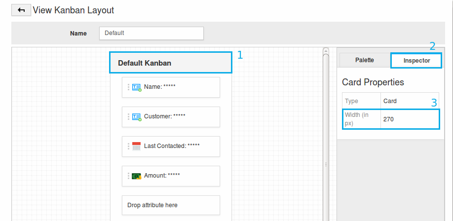Click the drag handle of Amount attribute
Image resolution: width=453 pixels, height=221 pixels.
[x=128, y=176]
